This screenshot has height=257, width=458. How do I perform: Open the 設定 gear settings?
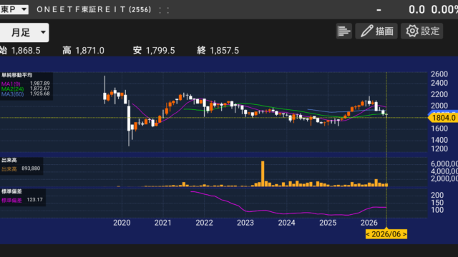coord(422,31)
